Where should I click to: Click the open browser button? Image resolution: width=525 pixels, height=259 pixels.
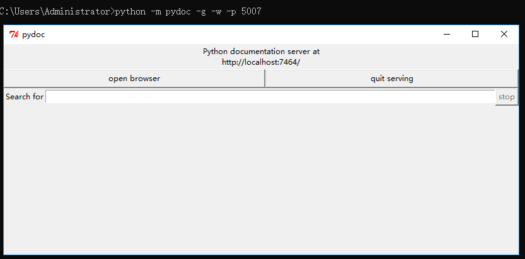click(134, 79)
